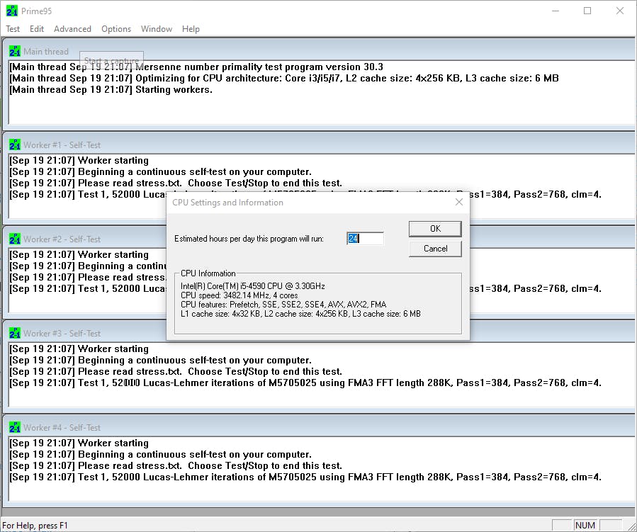Click 'Test 1, 52000 Lucas-Lehmer' line in Worker #4
The width and height of the screenshot is (637, 532).
click(x=305, y=477)
